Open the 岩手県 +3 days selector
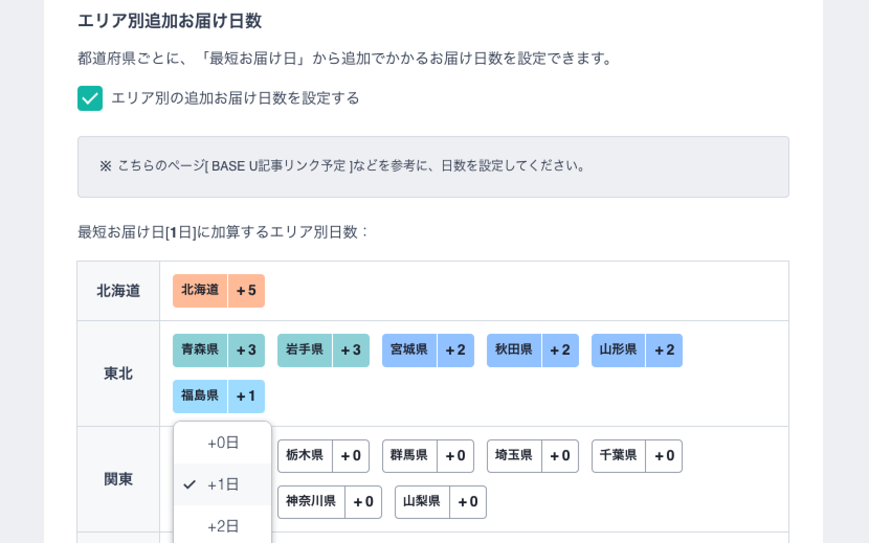The image size is (869, 543). [x=324, y=350]
